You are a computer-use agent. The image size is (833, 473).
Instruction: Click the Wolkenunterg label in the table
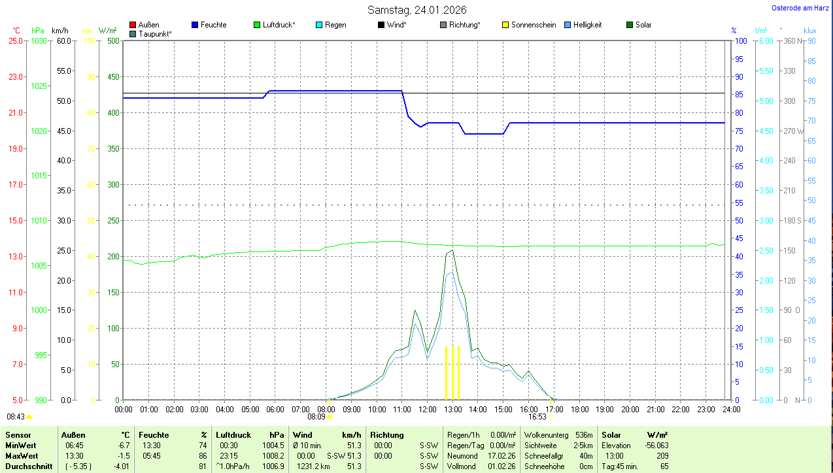pos(544,435)
